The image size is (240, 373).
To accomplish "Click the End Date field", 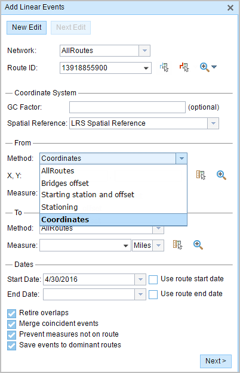I will tap(89, 294).
